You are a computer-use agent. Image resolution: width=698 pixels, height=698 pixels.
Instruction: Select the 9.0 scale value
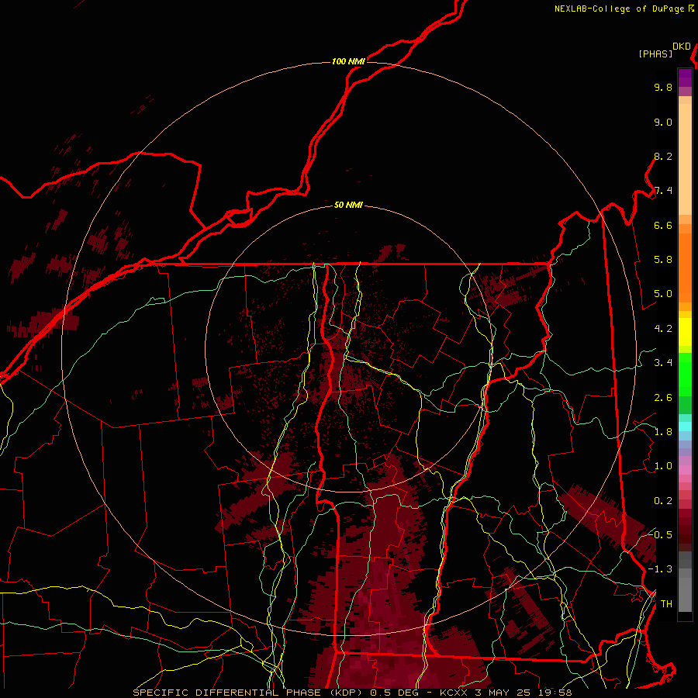[x=663, y=123]
